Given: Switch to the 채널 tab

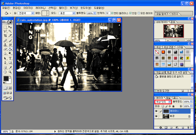Looking at the screenshot, I should point(168,98).
